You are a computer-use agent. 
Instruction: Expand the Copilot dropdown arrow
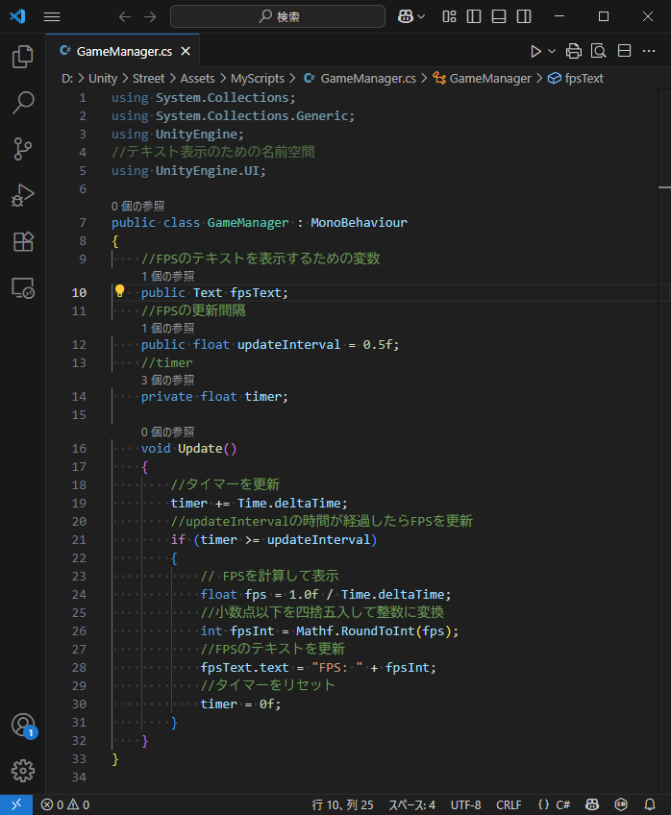coord(421,16)
